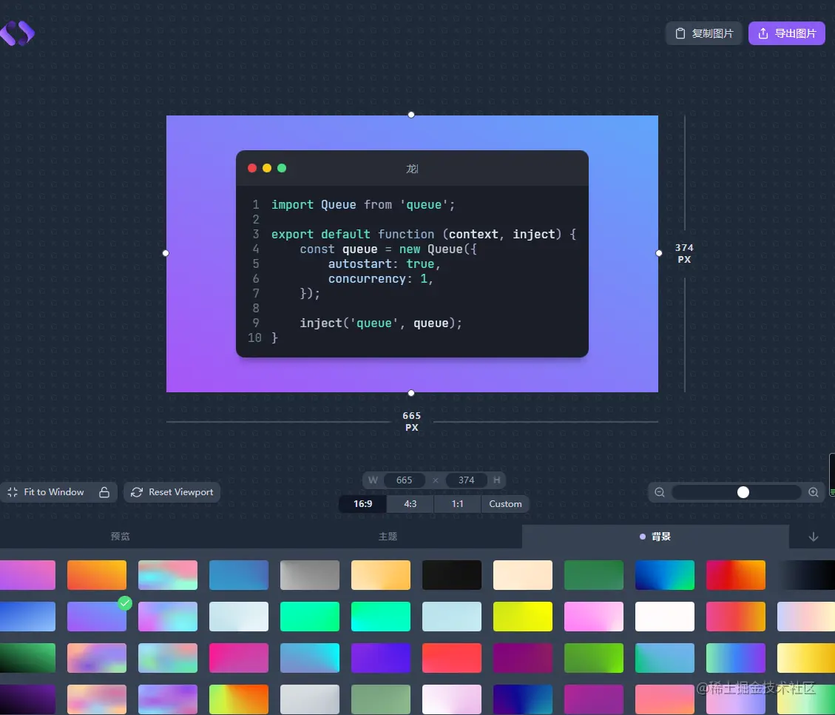Screen dimensions: 835x715
Task: Click the zoom out magnifier icon
Action: (659, 492)
